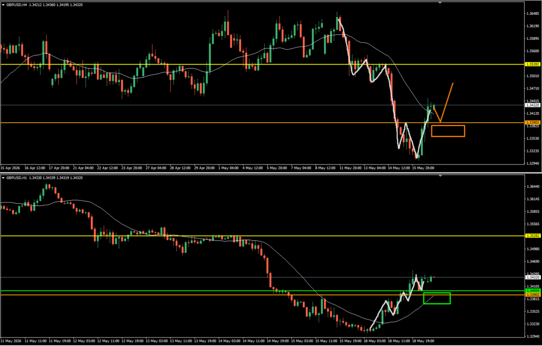Select the green 1.34004 price label on H1 chart
This screenshot has width=542, height=346.
(532, 291)
